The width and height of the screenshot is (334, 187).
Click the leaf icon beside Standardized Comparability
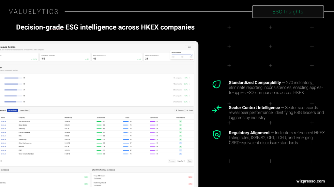tap(217, 84)
